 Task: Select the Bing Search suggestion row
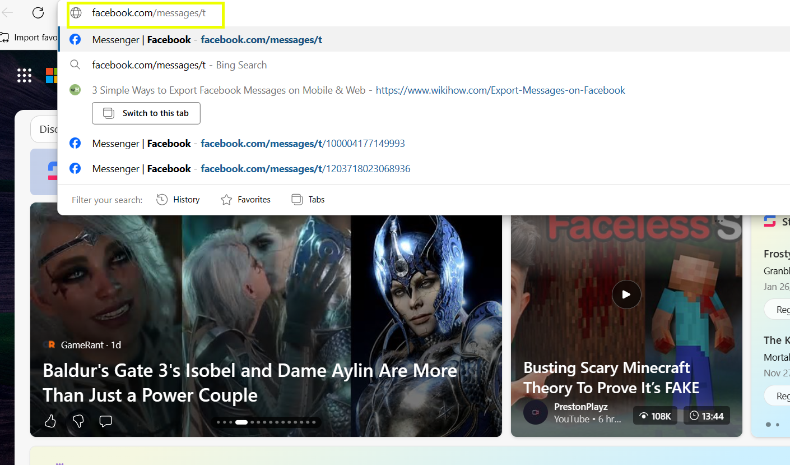pyautogui.click(x=424, y=65)
